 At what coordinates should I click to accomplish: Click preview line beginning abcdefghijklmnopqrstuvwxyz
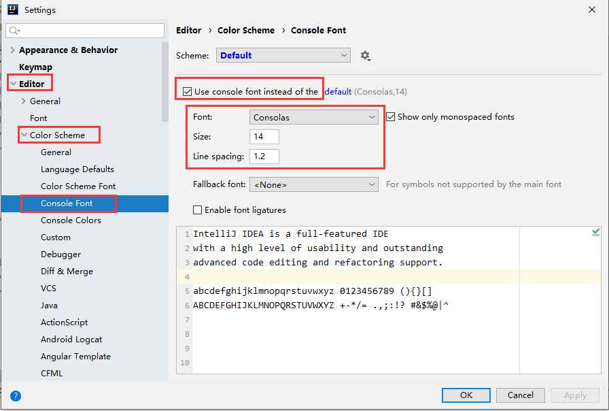(x=312, y=291)
